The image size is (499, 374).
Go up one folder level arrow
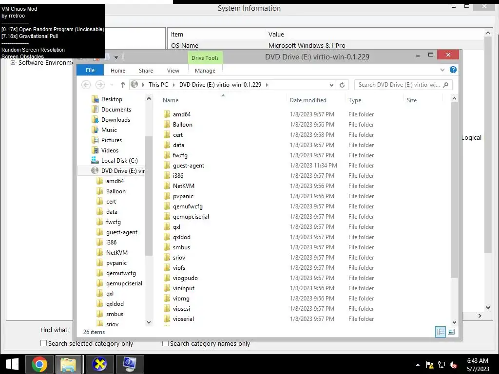tap(122, 85)
